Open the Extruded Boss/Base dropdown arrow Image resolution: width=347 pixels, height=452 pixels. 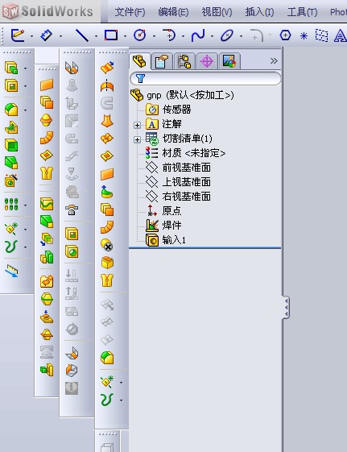pos(25,68)
